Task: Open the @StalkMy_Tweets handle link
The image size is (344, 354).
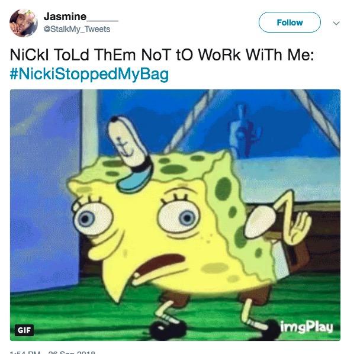Action: (77, 29)
